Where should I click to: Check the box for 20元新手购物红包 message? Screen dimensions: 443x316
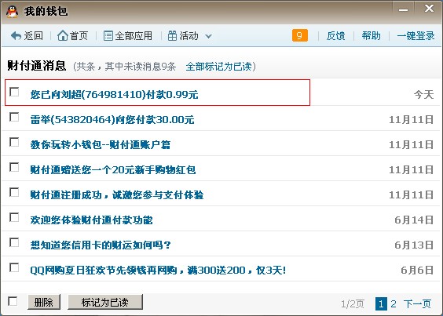click(x=14, y=167)
